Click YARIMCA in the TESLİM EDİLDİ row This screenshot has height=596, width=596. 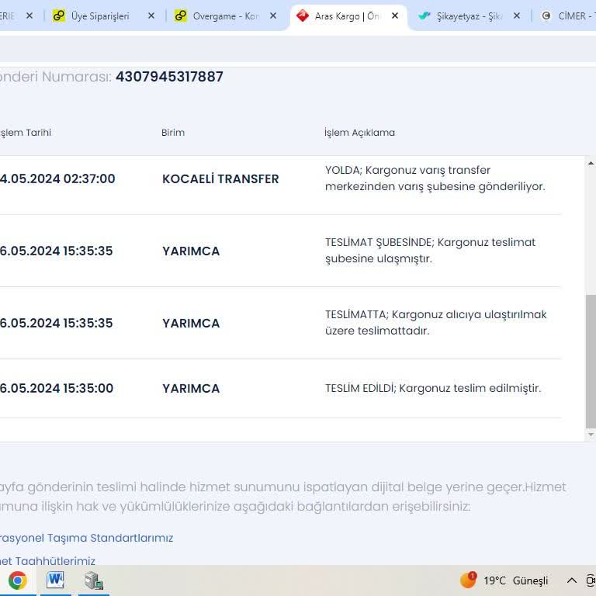(191, 389)
